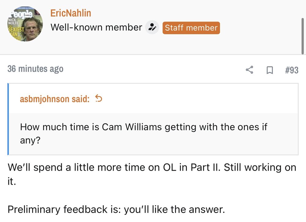Click the "36 minutes ago" timestamp

pyautogui.click(x=35, y=69)
